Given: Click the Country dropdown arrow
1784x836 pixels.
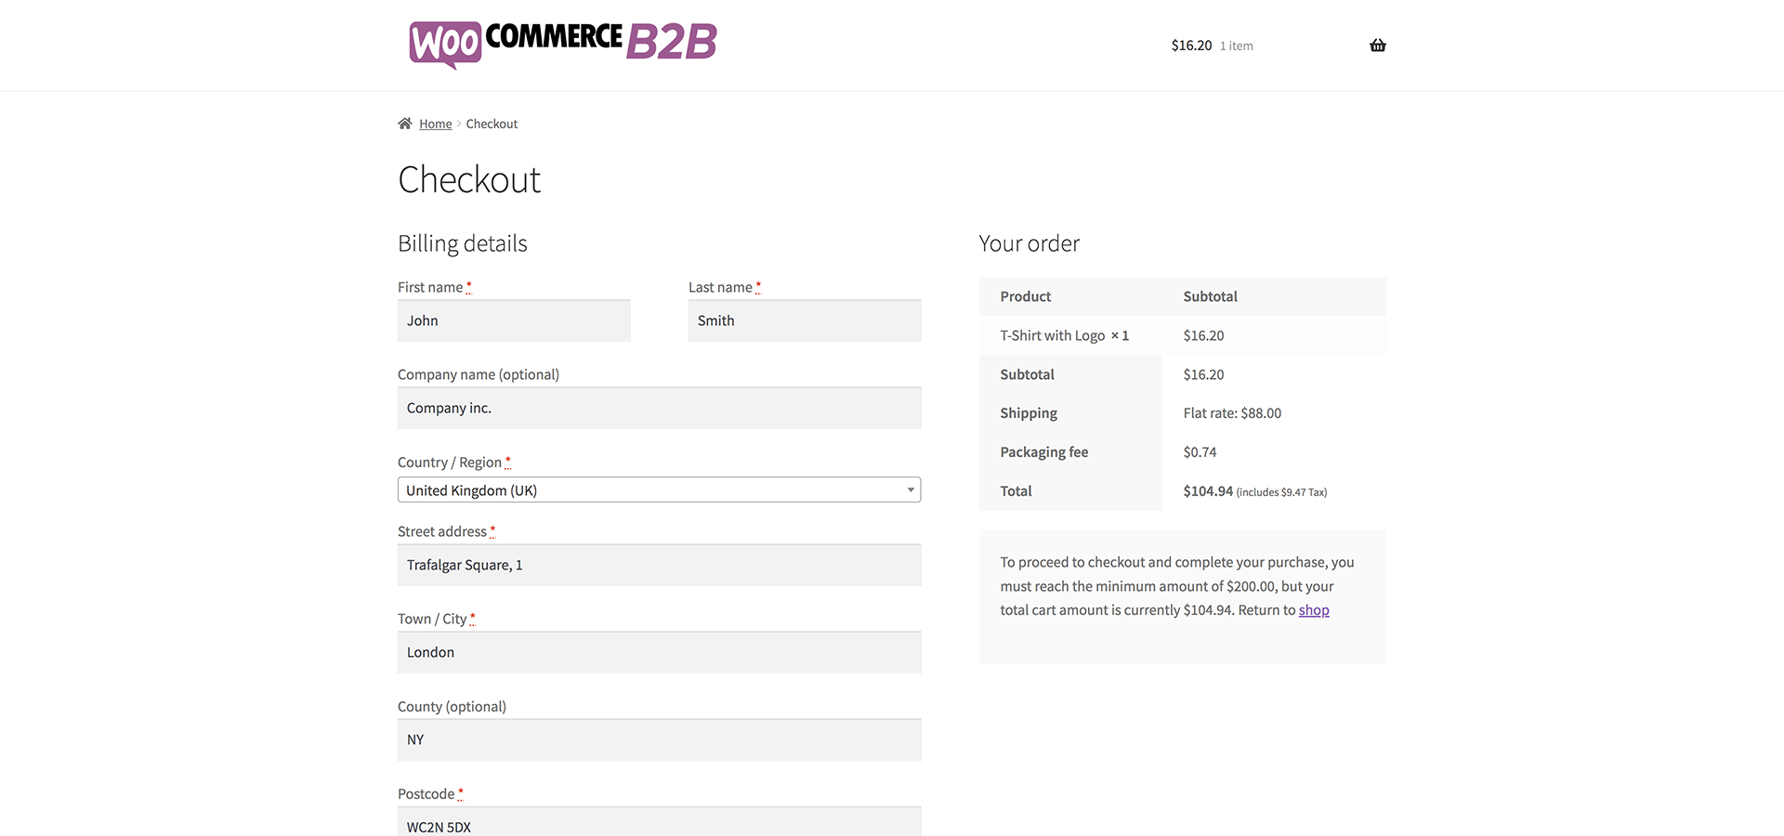Looking at the screenshot, I should click(x=911, y=490).
